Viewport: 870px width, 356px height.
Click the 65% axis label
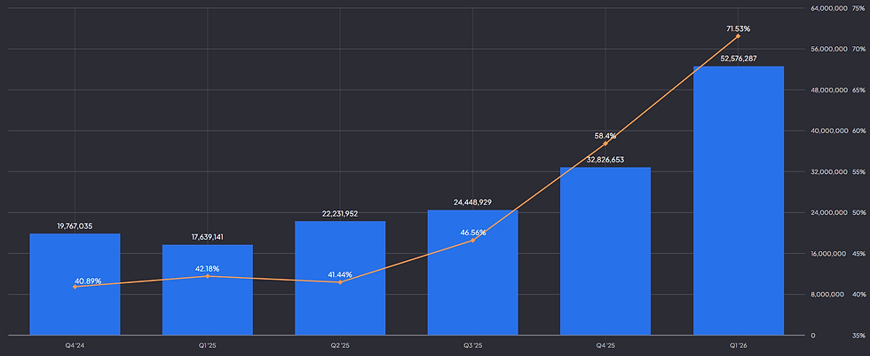859,90
